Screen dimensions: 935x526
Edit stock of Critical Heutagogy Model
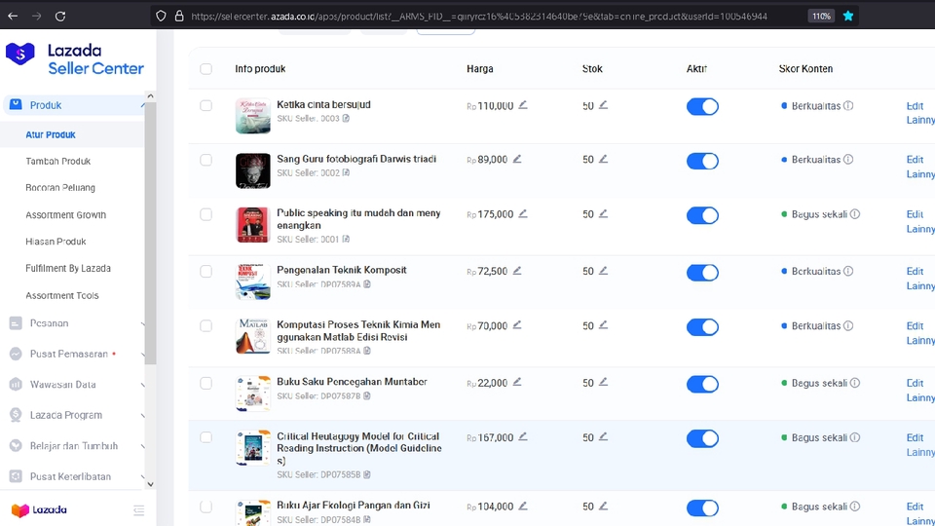[604, 436]
